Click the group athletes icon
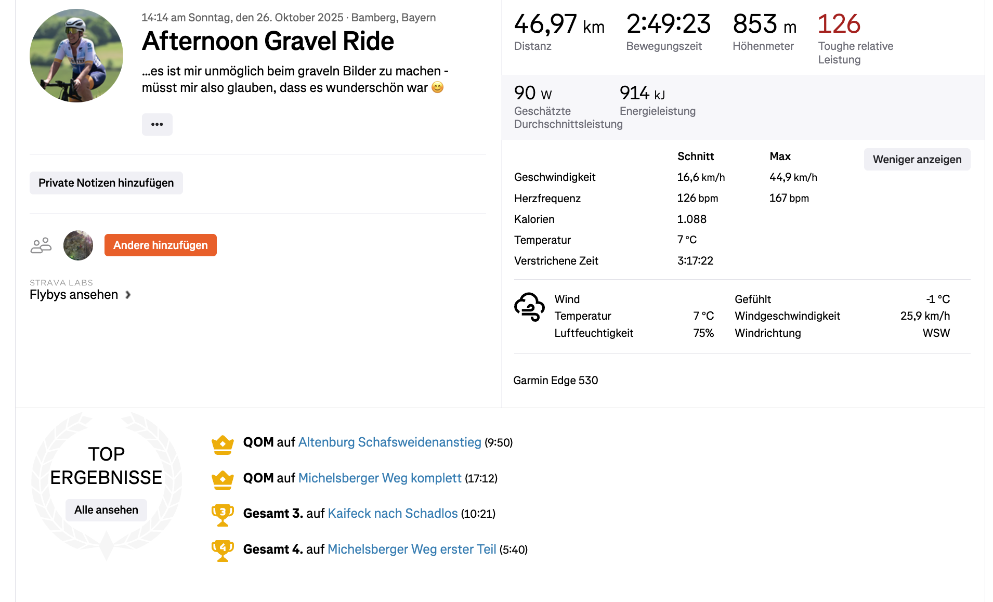The image size is (993, 602). [x=41, y=245]
